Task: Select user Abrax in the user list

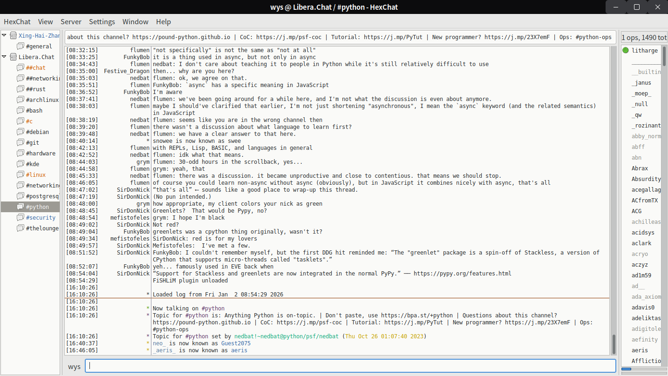Action: point(640,168)
